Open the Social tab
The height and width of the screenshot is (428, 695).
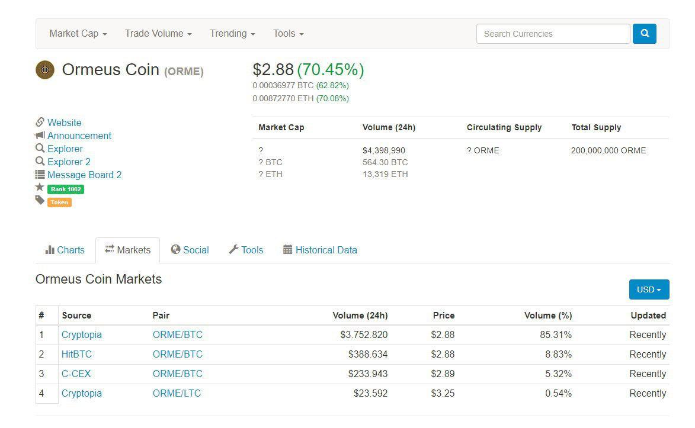pos(190,250)
